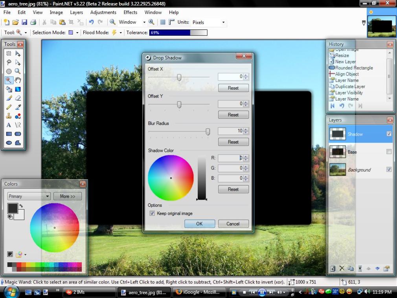The width and height of the screenshot is (397, 298).
Task: Click the Tolerance slider bar
Action: point(178,33)
